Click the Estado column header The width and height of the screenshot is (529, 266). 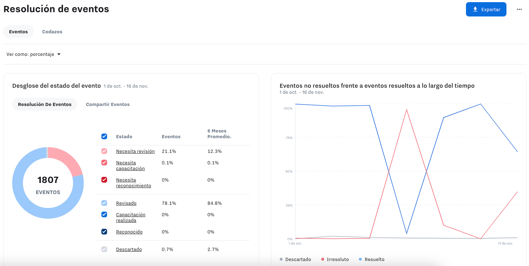124,136
